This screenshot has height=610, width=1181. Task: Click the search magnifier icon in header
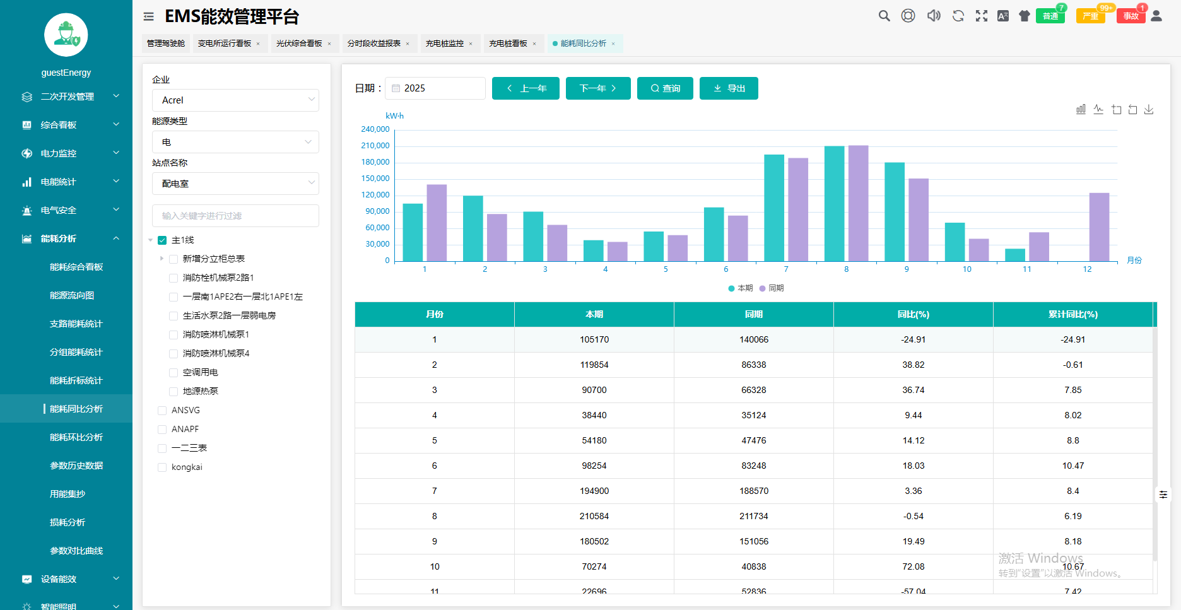pyautogui.click(x=884, y=16)
